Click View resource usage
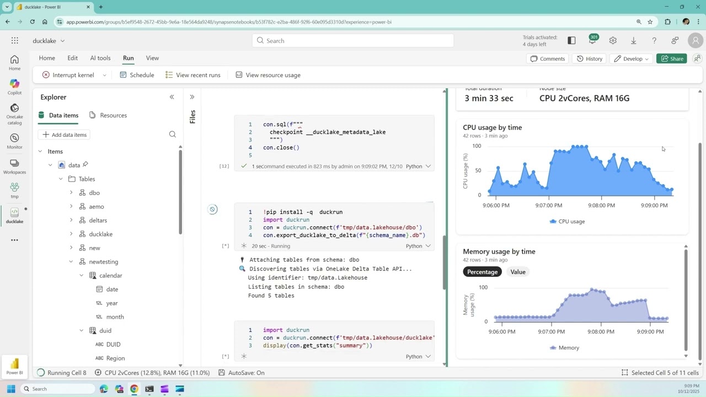Image resolution: width=706 pixels, height=397 pixels. 268,75
